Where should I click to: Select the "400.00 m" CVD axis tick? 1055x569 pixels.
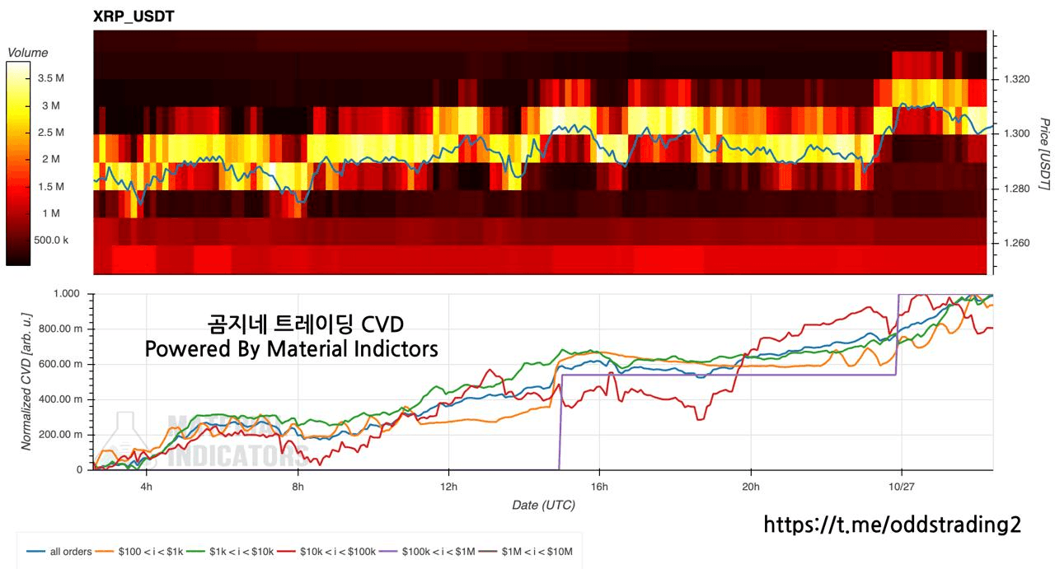click(x=61, y=399)
